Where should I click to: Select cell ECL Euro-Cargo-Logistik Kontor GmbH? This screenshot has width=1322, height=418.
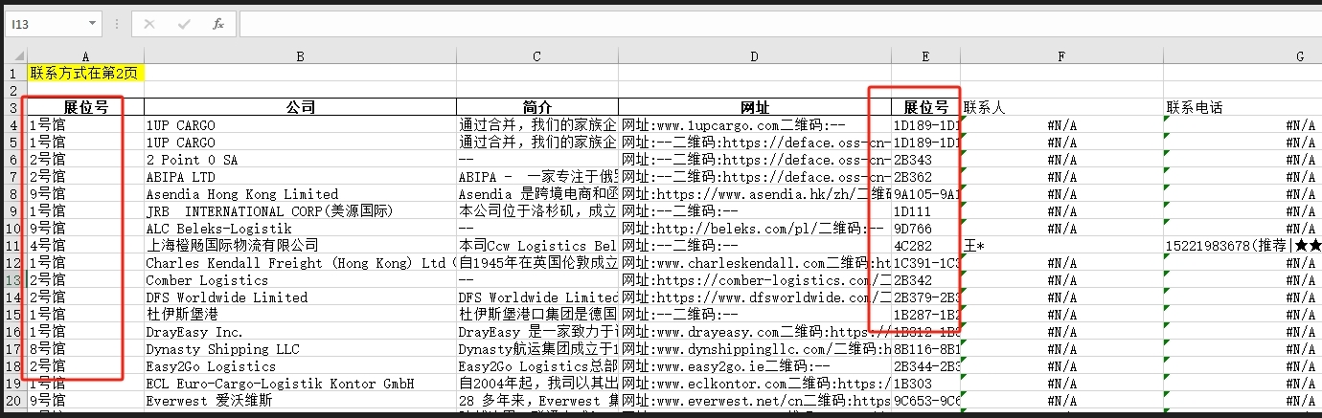click(x=300, y=383)
